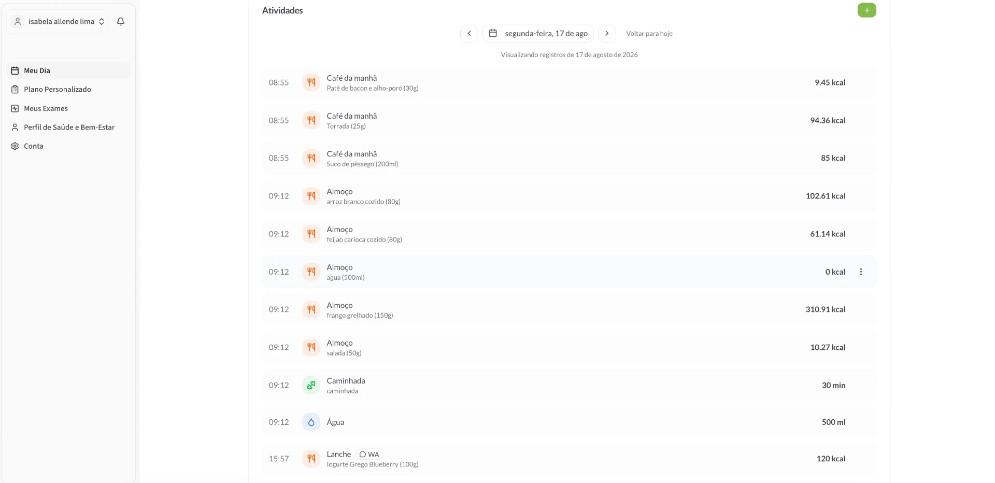Click the meal icon for the Torrada entry
Viewport: 995px width, 483px height.
[x=311, y=120]
